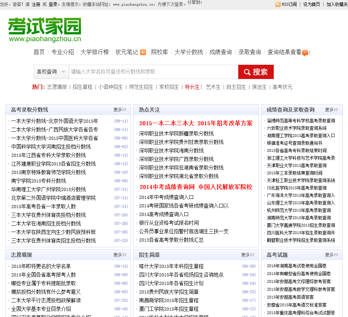Click the 加入收藏夹 link

click(x=337, y=4)
